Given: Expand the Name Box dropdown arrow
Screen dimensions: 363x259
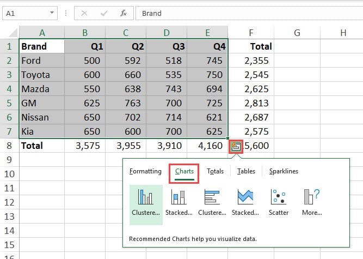Looking at the screenshot, I should tap(52, 13).
